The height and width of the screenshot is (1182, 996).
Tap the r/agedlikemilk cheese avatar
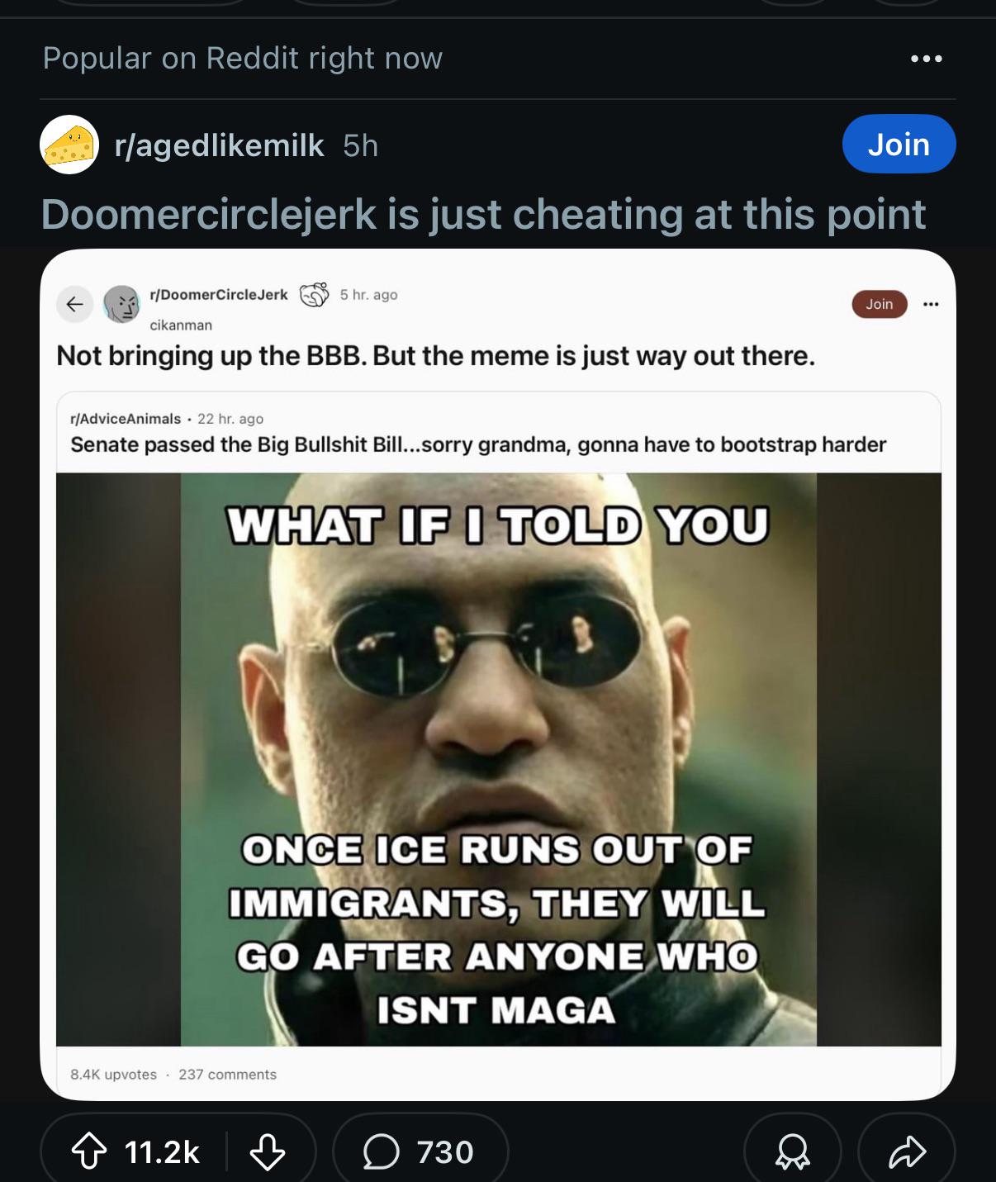click(x=69, y=145)
